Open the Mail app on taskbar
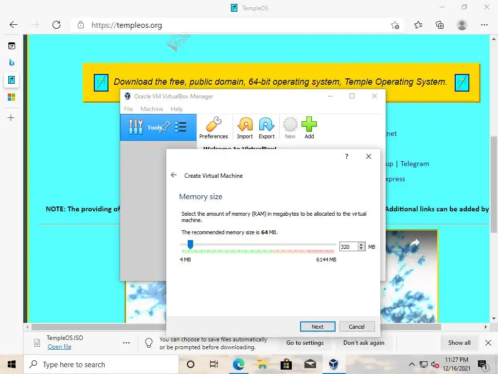The width and height of the screenshot is (498, 374). pos(310,364)
